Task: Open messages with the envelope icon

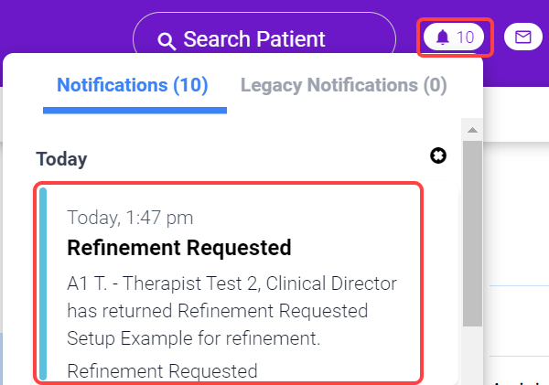Action: (523, 37)
